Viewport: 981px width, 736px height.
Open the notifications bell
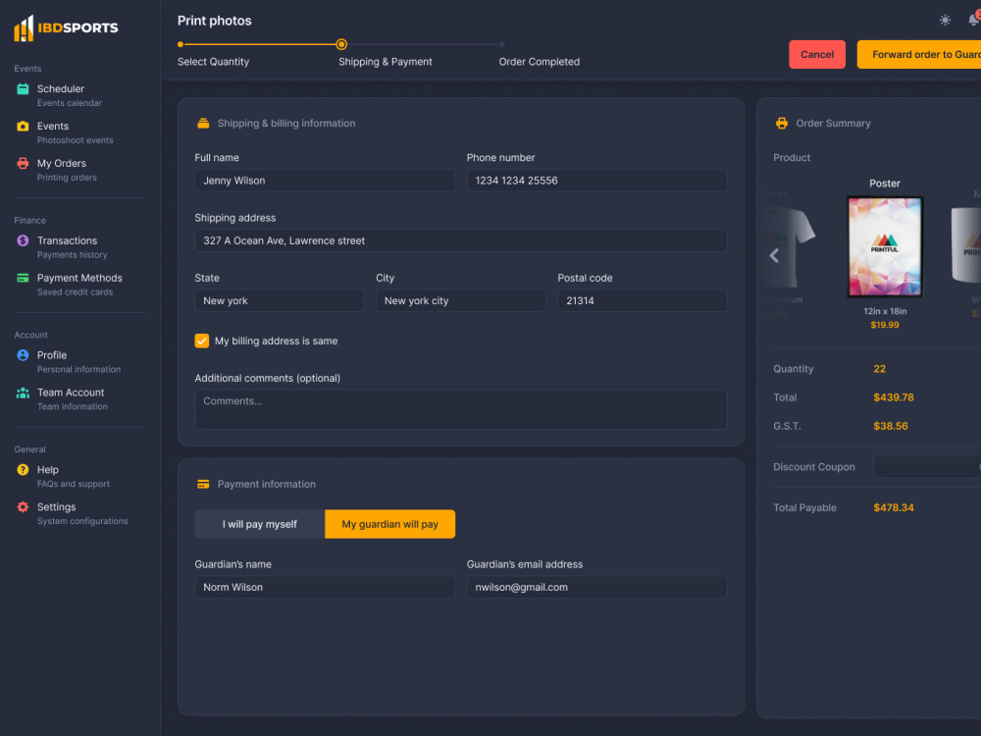(x=973, y=20)
